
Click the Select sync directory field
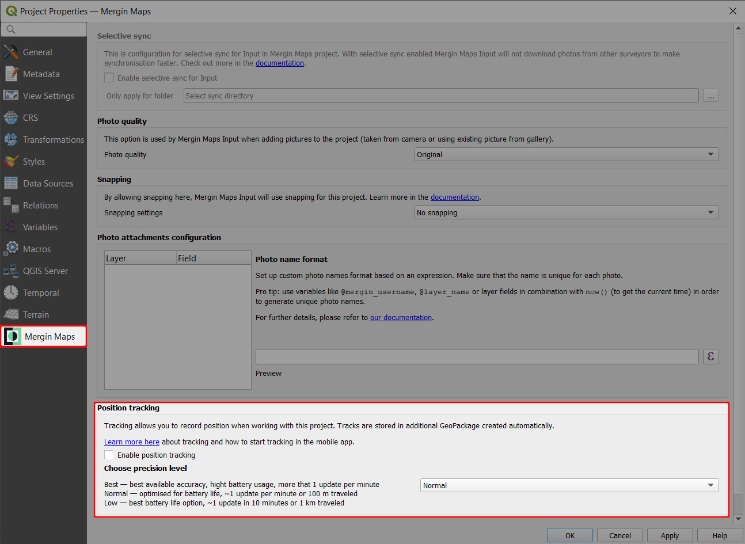click(x=441, y=96)
